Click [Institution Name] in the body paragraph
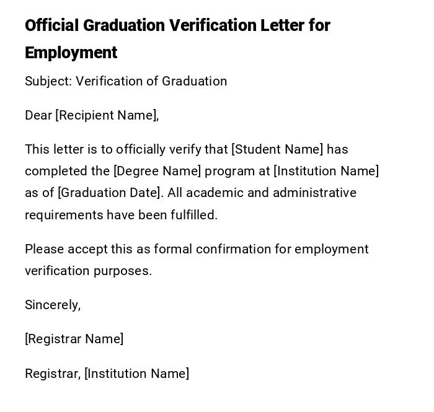 click(326, 171)
